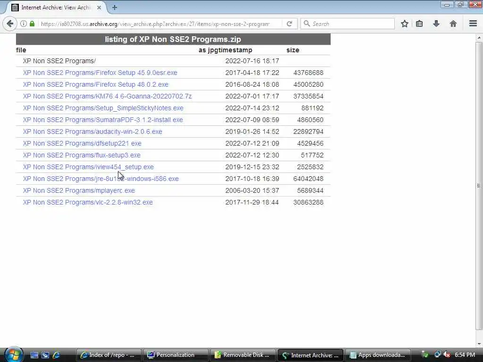Open jre-8u152-windows-i586.exe link

(101, 179)
